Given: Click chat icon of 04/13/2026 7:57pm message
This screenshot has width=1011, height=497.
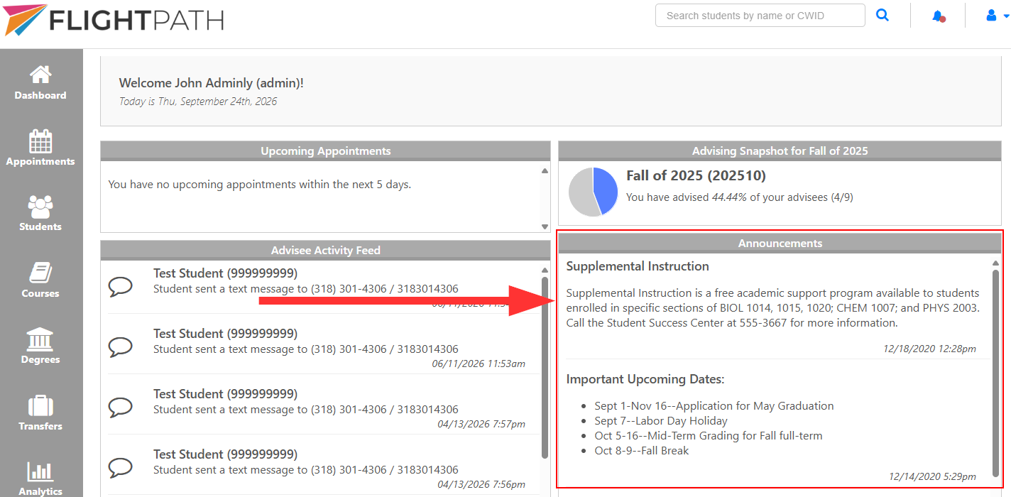Looking at the screenshot, I should (x=121, y=407).
